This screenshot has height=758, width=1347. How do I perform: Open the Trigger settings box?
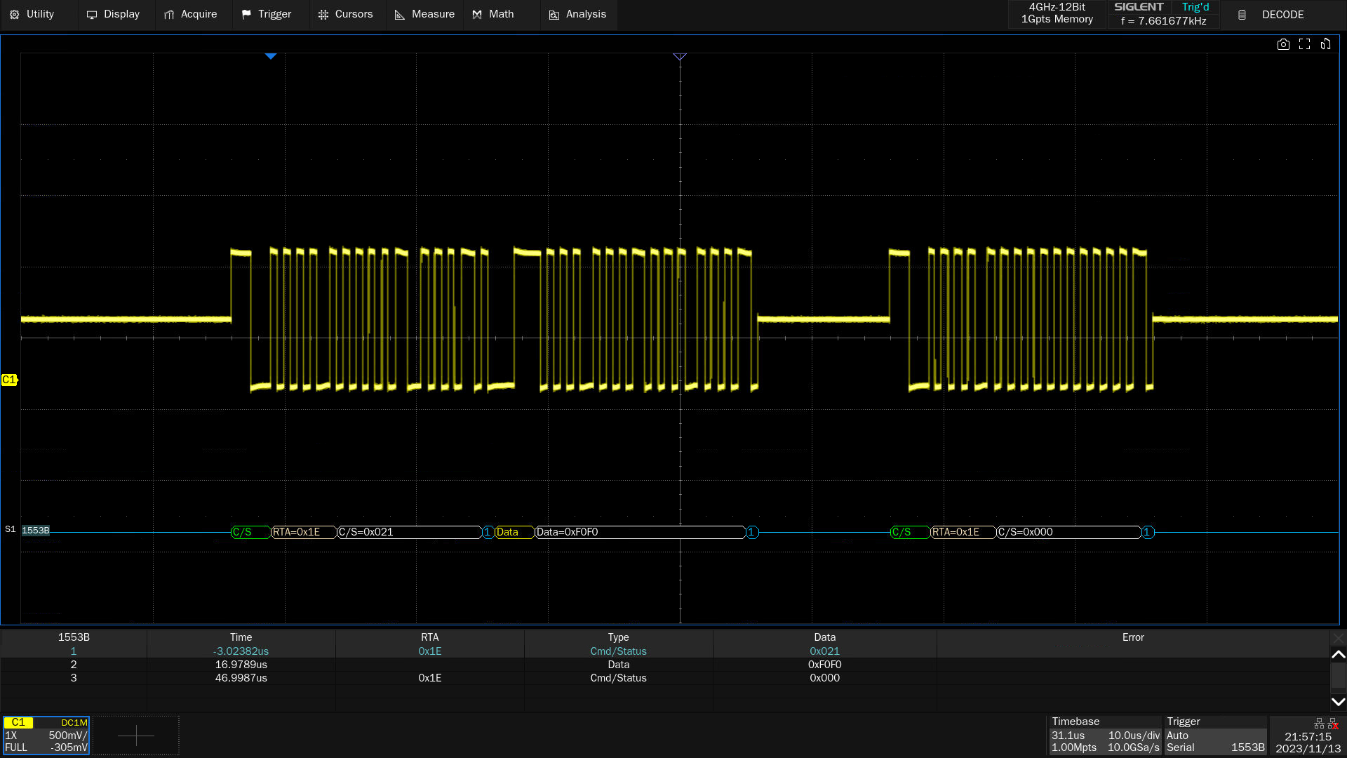[1215, 736]
